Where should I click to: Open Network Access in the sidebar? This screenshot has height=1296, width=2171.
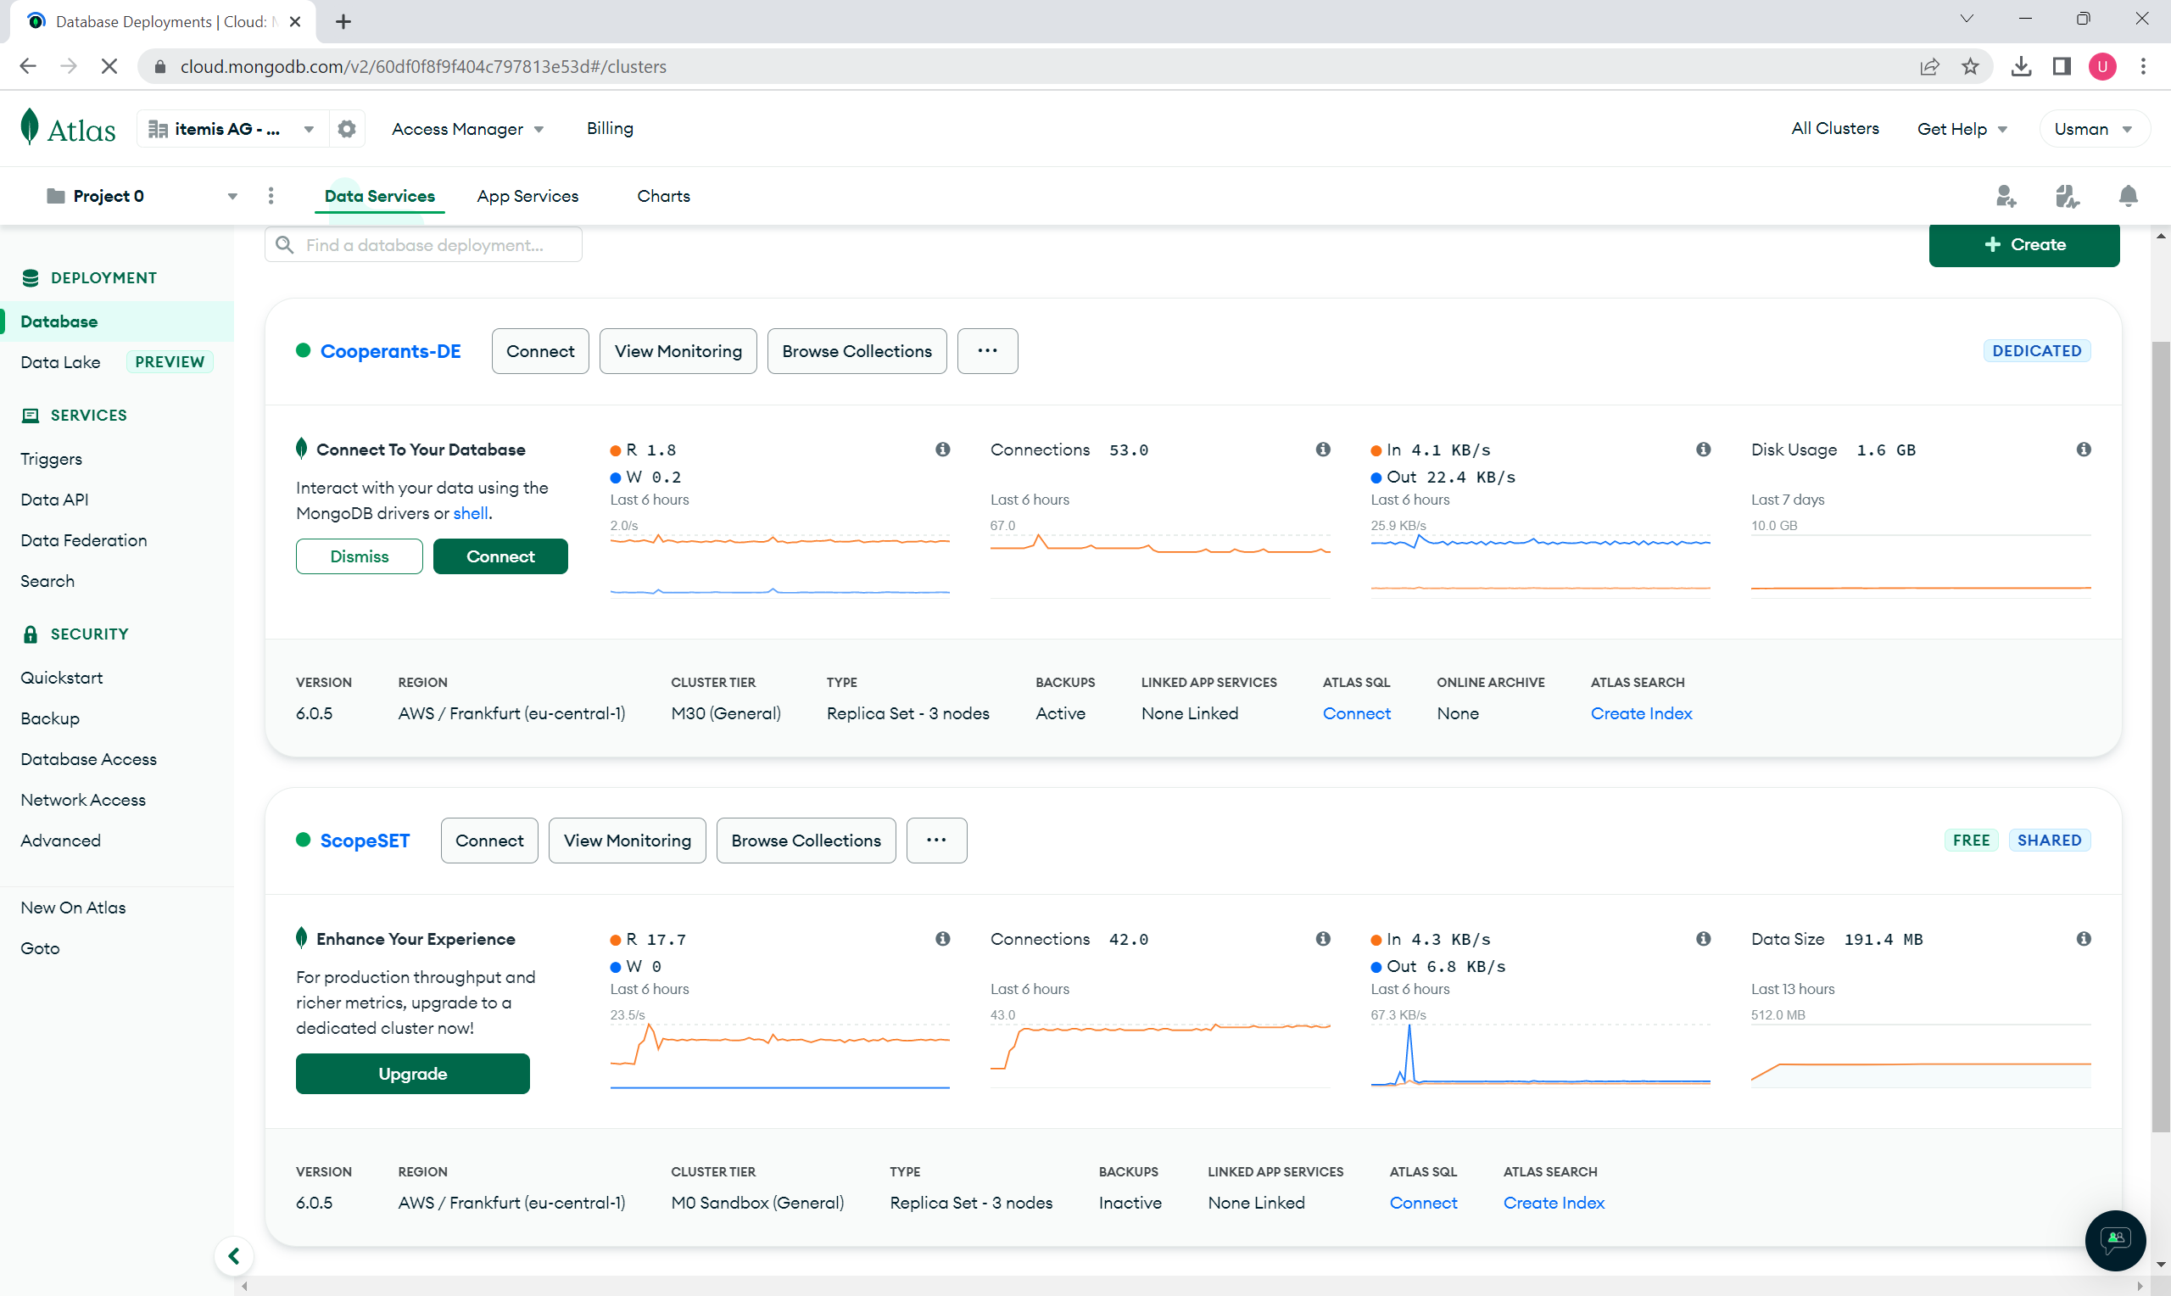tap(83, 799)
